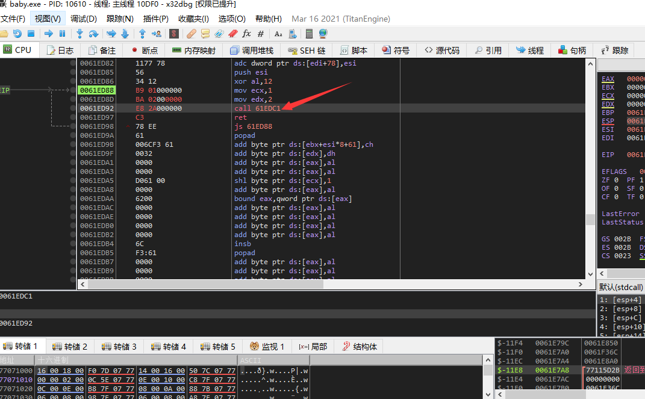
Task: Select the 转储 3 dump tab
Action: click(x=119, y=347)
